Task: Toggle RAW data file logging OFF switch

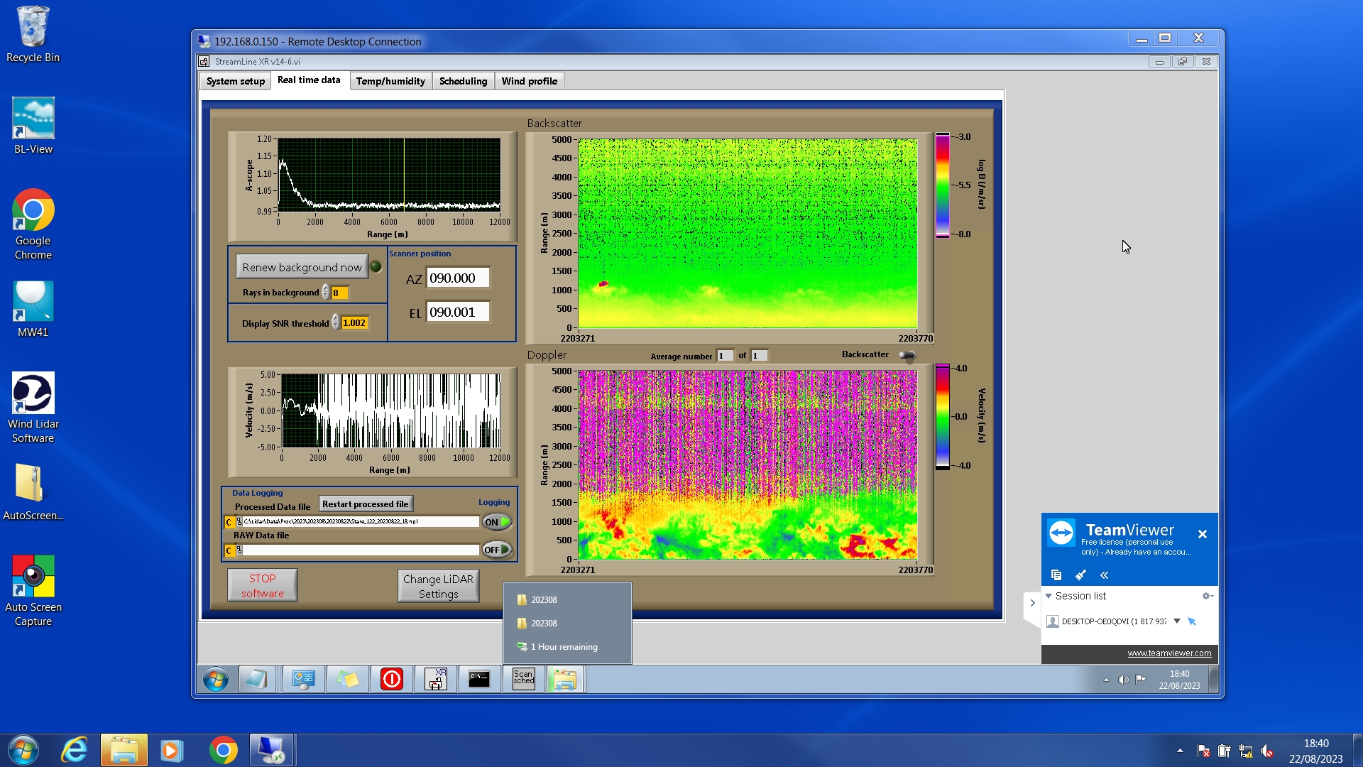Action: (x=497, y=550)
